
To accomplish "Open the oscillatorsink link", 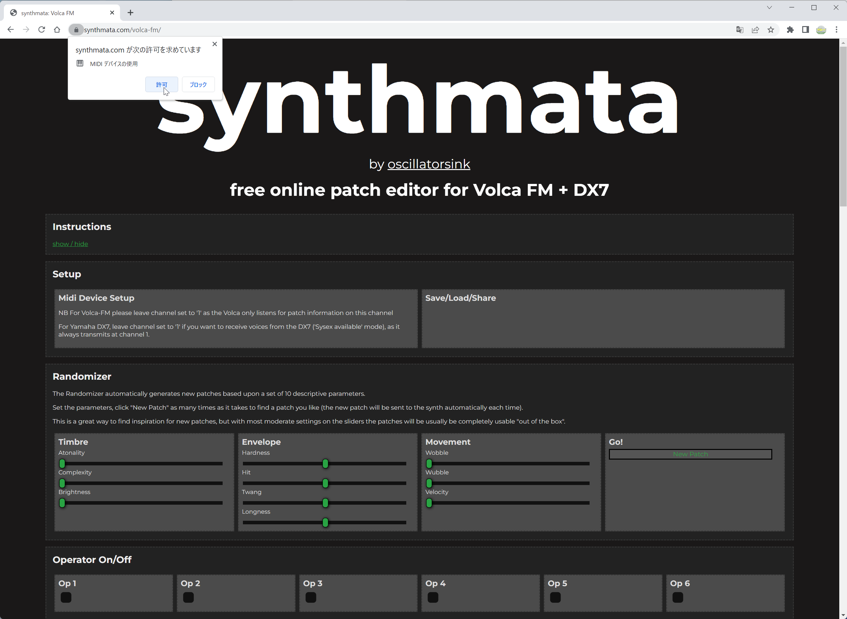I will [x=429, y=164].
